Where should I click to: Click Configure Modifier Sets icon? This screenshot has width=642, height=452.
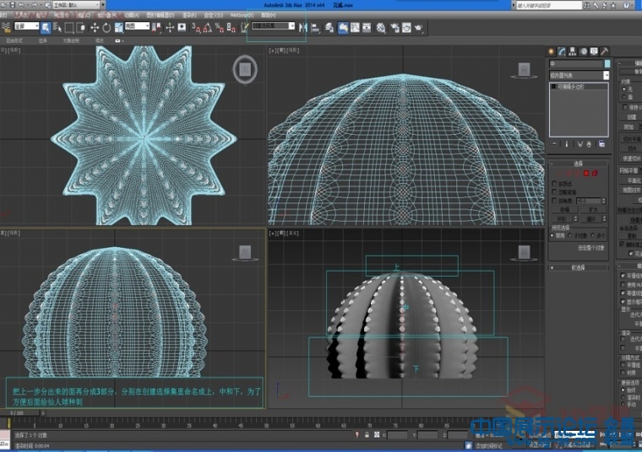[601, 144]
